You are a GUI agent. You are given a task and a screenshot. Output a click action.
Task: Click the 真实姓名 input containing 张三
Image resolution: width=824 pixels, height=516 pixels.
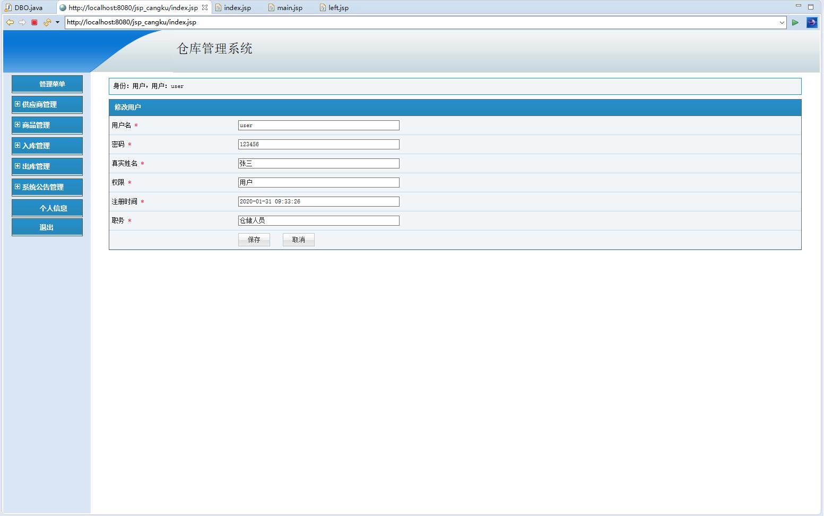(319, 164)
